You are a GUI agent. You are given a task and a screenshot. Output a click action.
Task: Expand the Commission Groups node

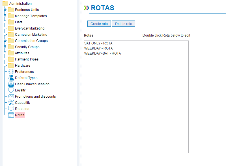(5, 41)
